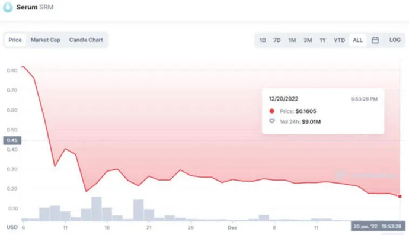This screenshot has width=409, height=235.
Task: Click the 0.80 price axis label
Action: click(x=12, y=70)
